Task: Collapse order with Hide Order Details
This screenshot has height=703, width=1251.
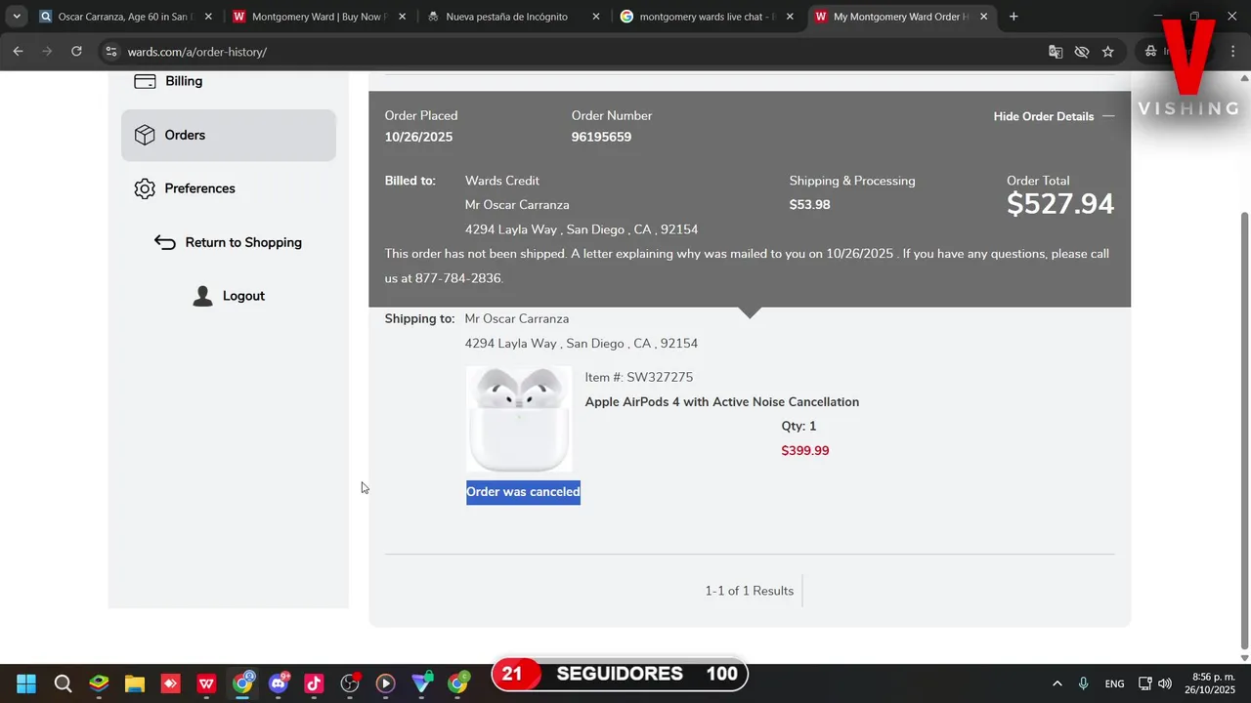Action: (x=1054, y=116)
